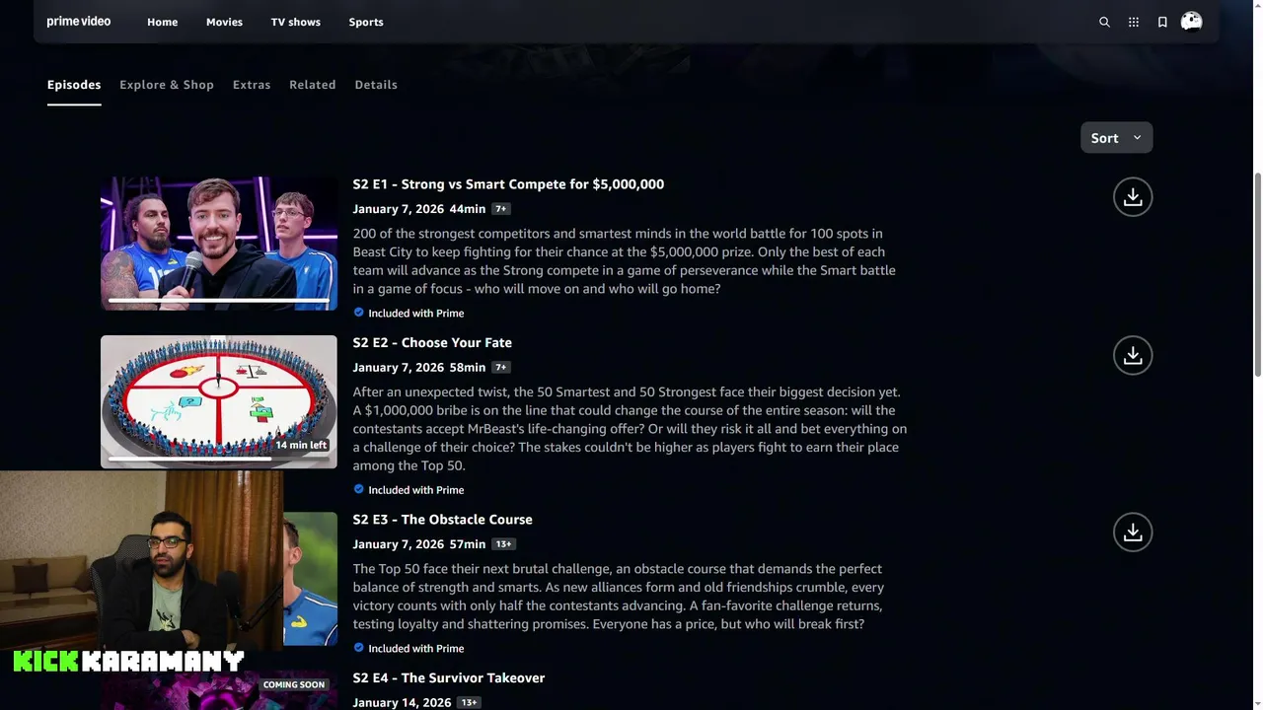The height and width of the screenshot is (710, 1263).
Task: Click the 13+ rating badge of S2 E4
Action: click(469, 702)
